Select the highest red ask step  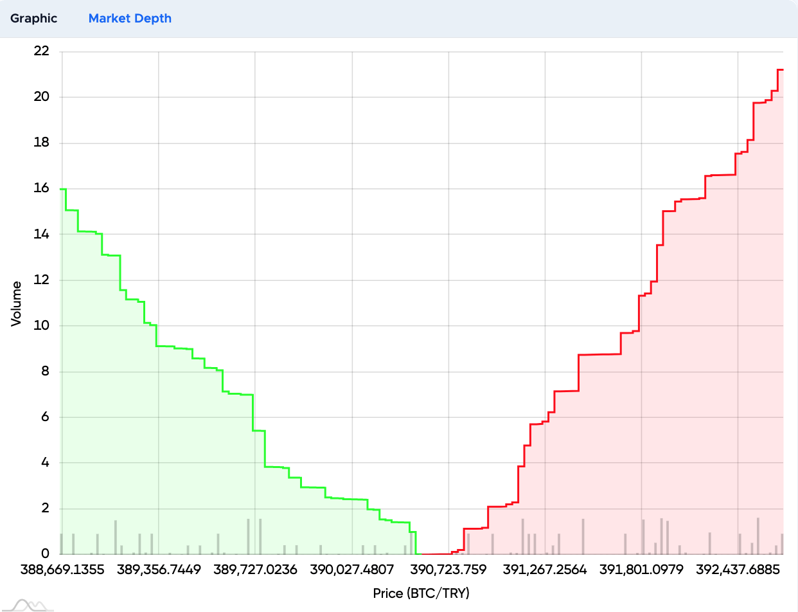(781, 69)
